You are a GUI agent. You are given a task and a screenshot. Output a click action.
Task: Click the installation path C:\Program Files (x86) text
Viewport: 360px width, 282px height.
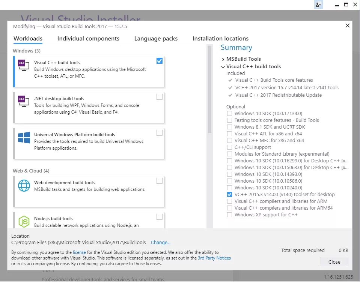(x=78, y=243)
